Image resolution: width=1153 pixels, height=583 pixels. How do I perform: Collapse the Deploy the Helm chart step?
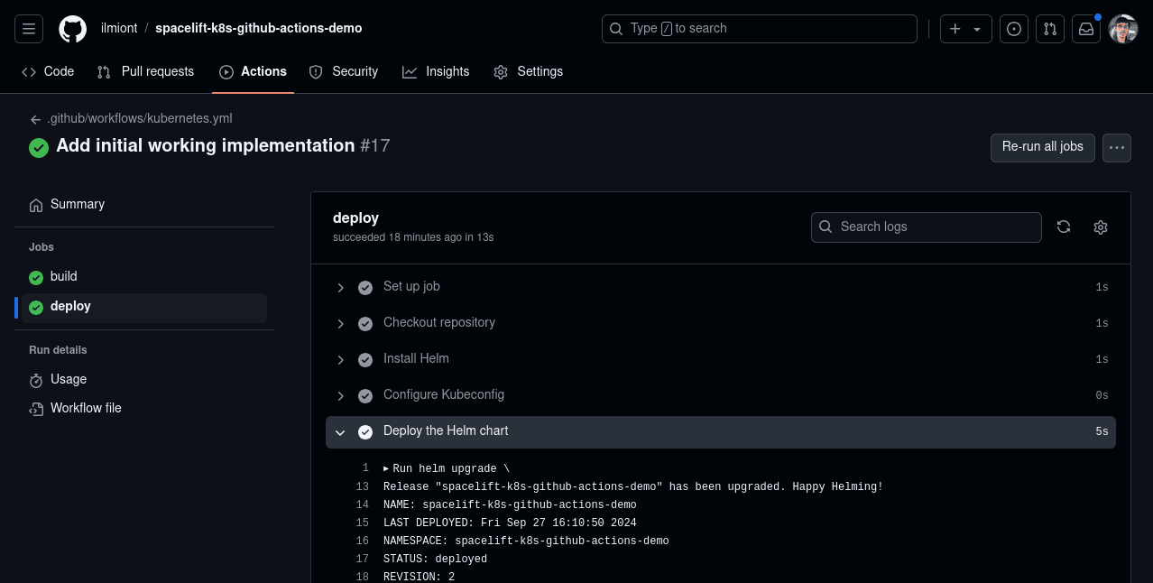tap(721, 432)
